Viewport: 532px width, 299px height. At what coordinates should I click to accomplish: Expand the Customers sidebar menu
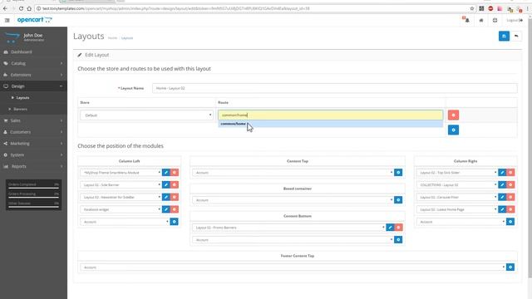[x=33, y=132]
